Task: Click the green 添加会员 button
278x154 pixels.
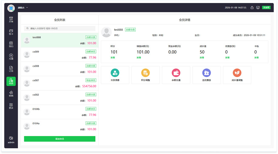Action: [59, 139]
